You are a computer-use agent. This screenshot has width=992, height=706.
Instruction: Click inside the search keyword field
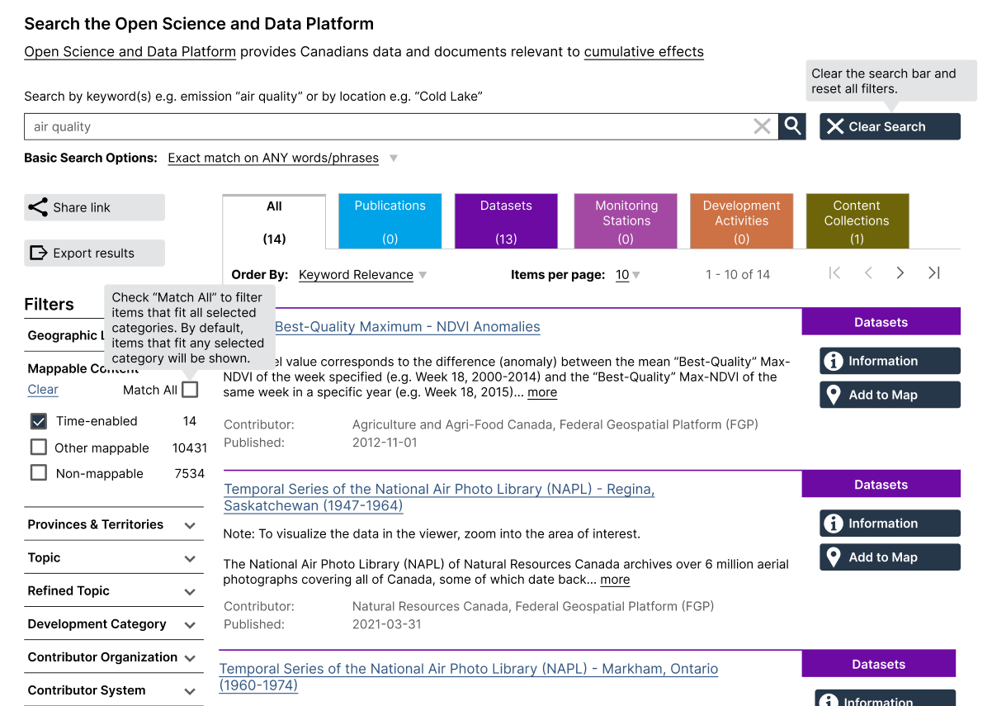click(x=330, y=126)
